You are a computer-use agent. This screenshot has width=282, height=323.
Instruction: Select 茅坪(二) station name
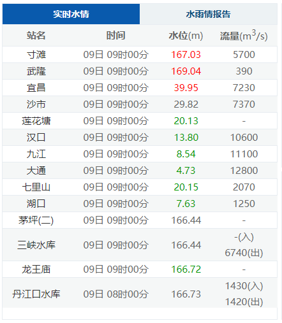click(36, 220)
